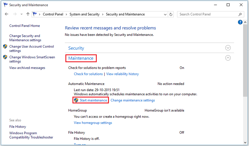Open View reliability history
The width and height of the screenshot is (249, 146).
coord(122,74)
